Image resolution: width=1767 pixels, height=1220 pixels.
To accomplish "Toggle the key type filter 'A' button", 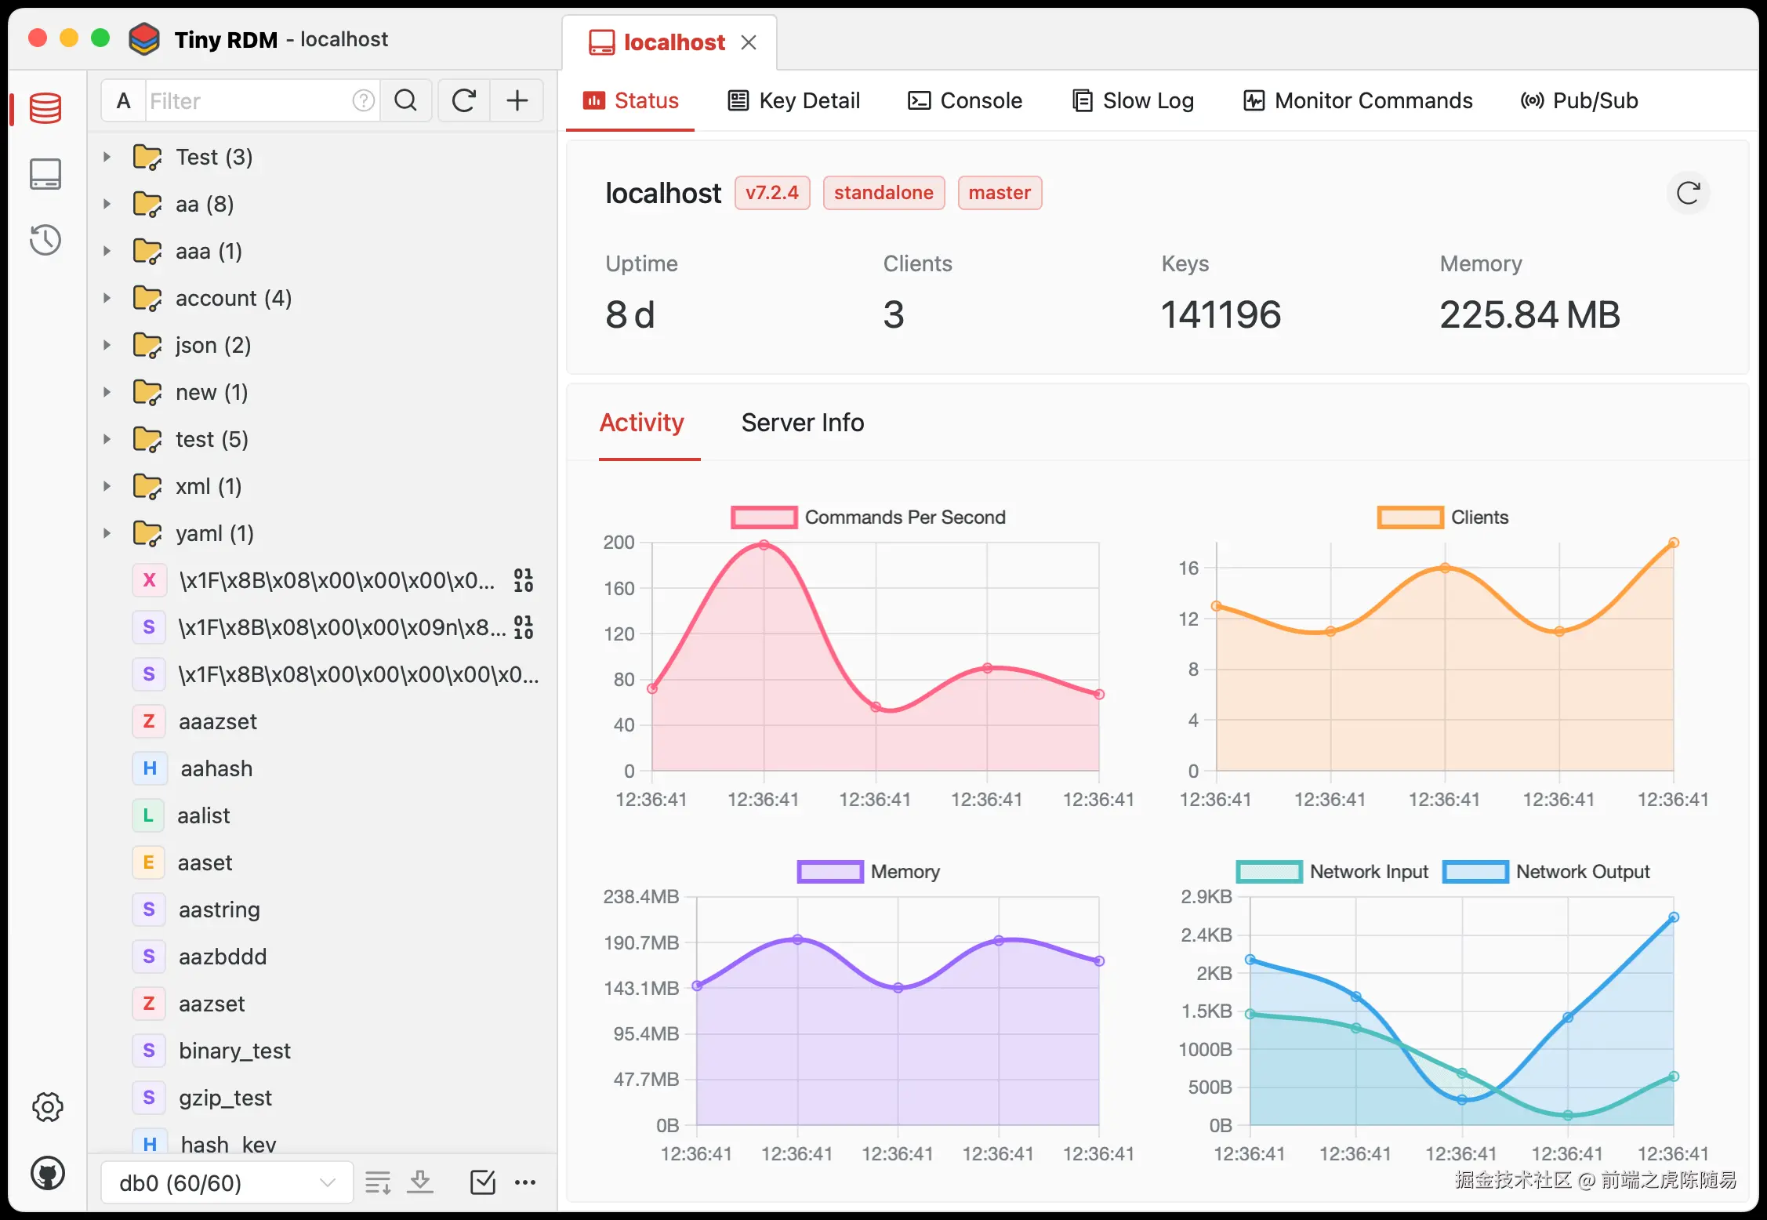I will coord(123,100).
